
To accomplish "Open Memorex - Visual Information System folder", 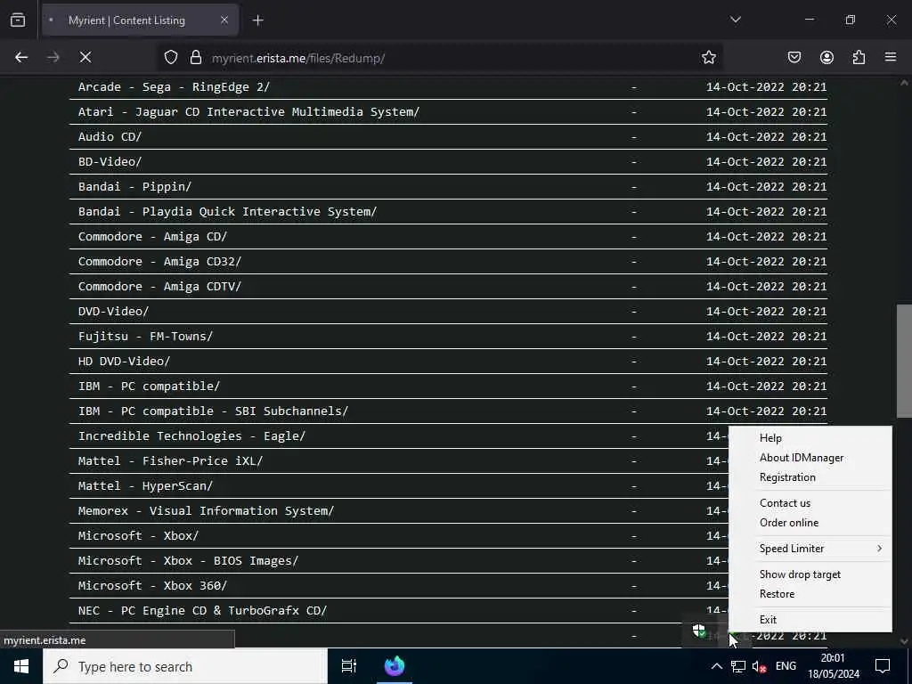I will [x=206, y=511].
